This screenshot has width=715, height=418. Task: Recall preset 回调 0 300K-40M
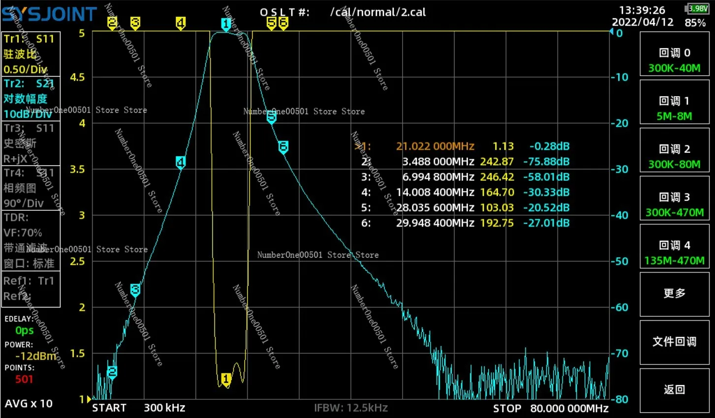(674, 54)
